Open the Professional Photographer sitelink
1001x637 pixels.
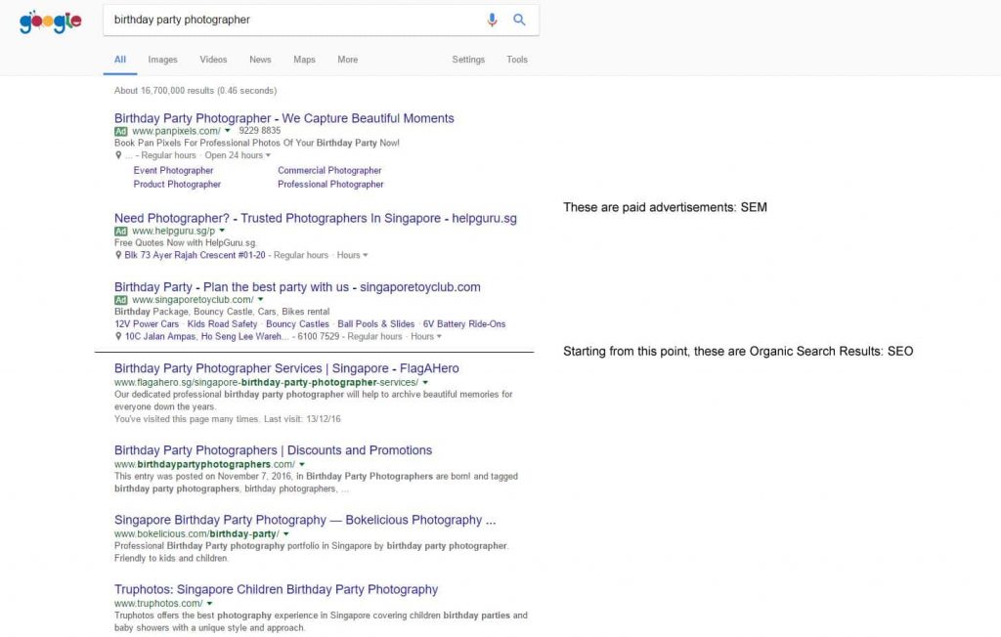(x=330, y=184)
